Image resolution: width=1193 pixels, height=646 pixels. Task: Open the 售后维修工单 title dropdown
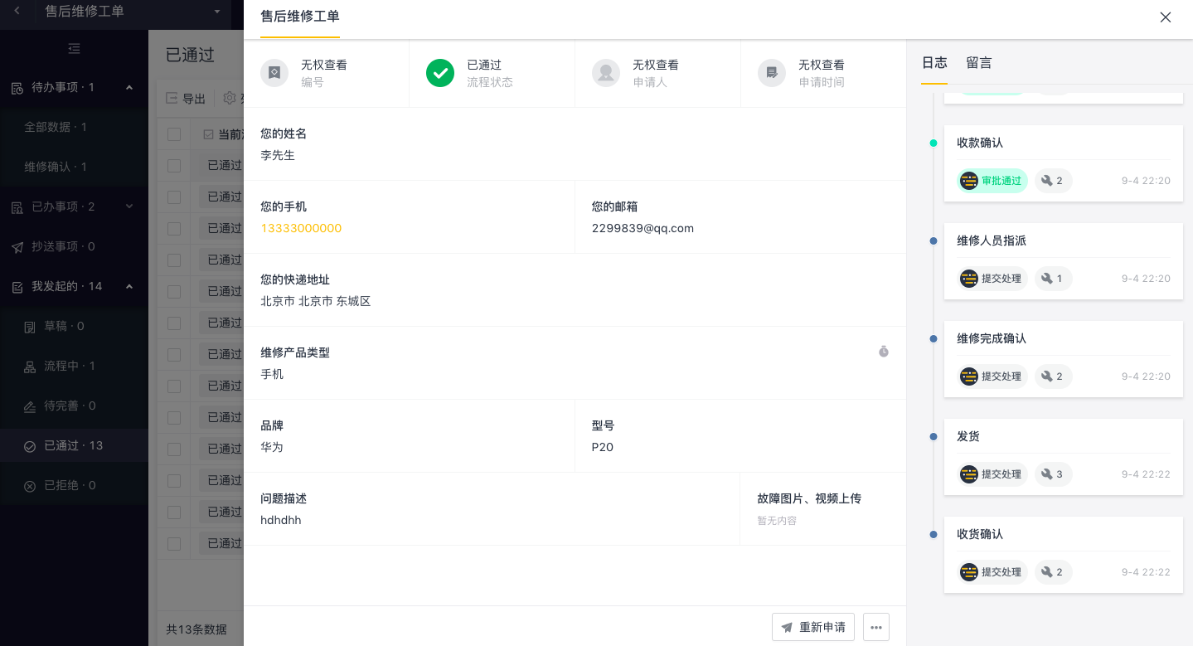pyautogui.click(x=217, y=12)
